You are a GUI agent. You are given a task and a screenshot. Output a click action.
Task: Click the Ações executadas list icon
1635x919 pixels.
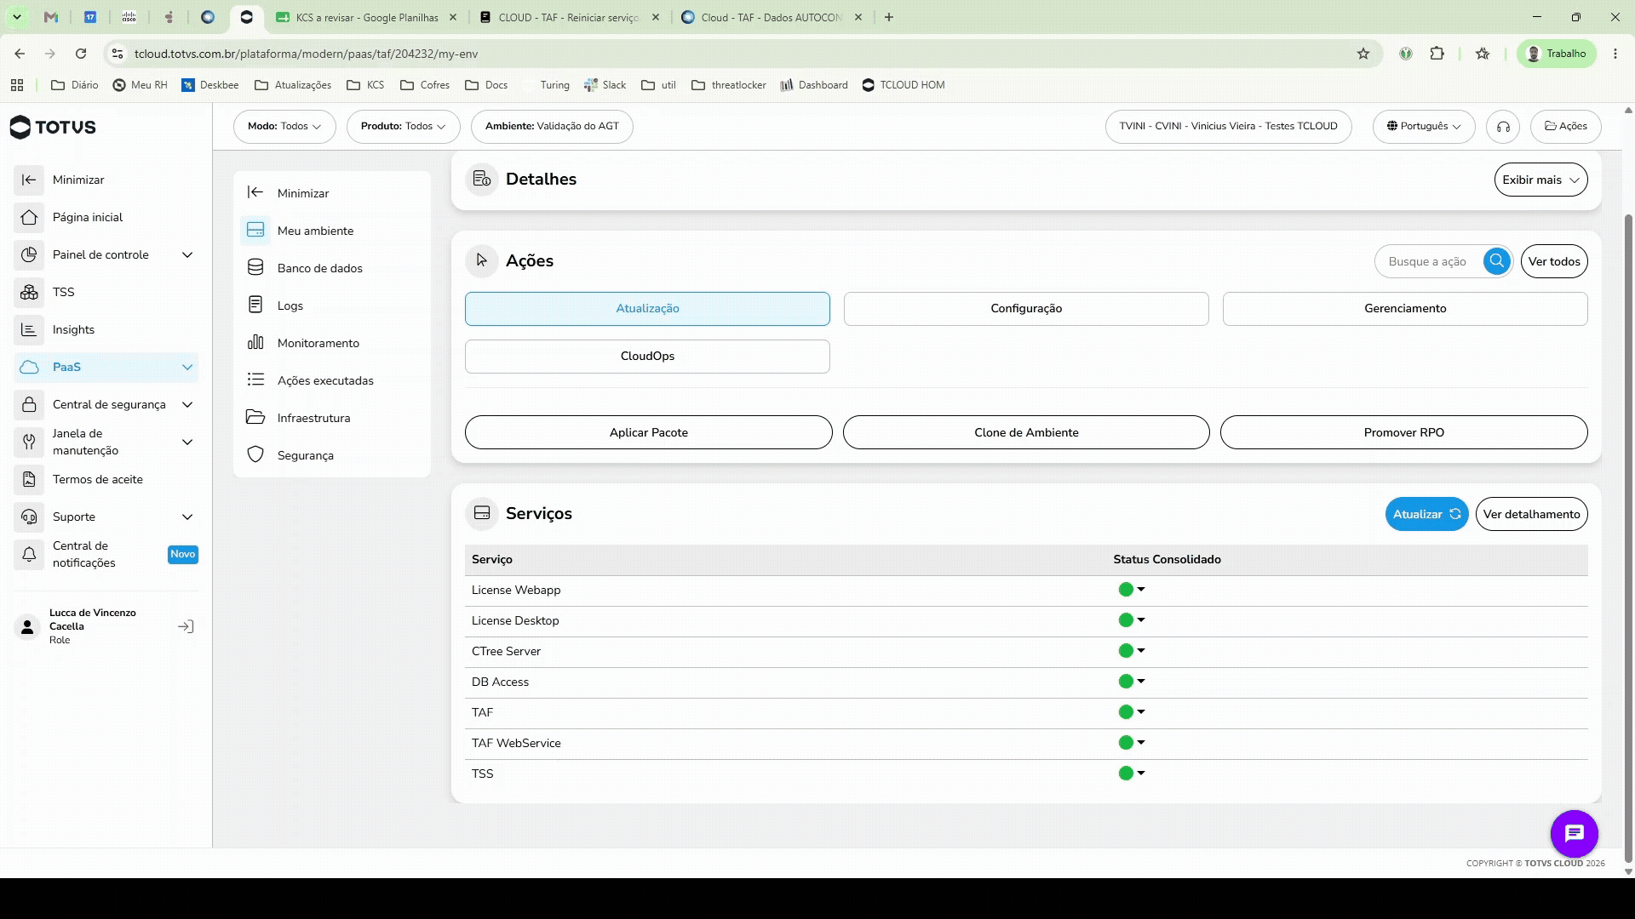(255, 380)
